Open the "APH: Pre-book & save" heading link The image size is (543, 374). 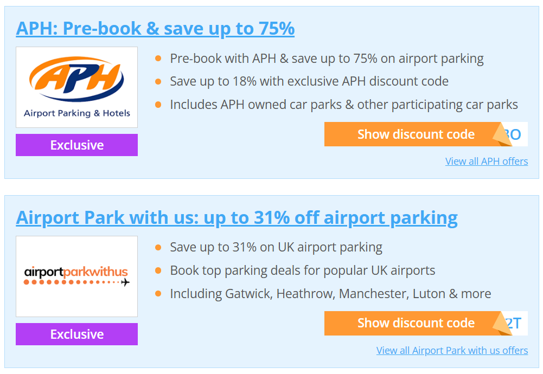156,28
